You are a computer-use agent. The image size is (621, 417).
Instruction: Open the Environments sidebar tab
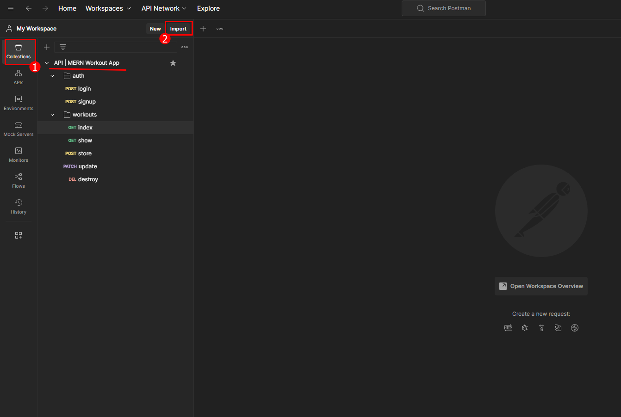(x=19, y=103)
